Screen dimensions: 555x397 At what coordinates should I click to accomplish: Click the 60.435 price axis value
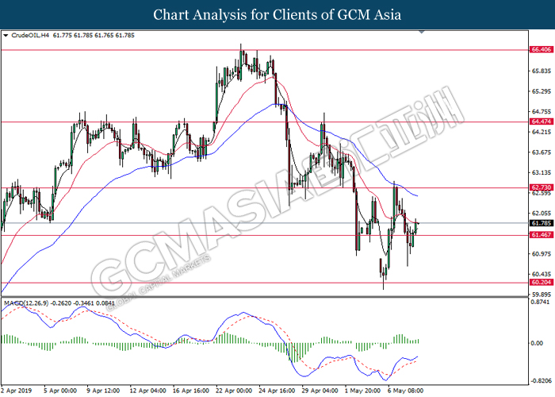pos(542,274)
